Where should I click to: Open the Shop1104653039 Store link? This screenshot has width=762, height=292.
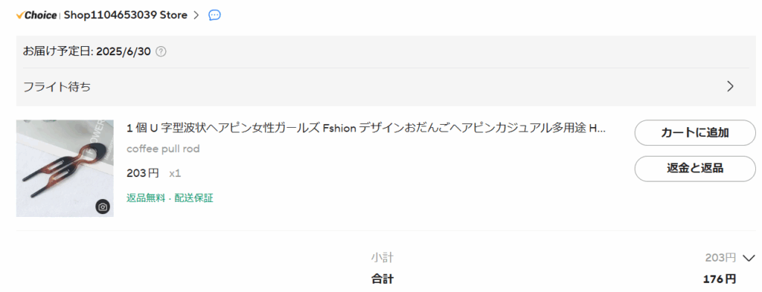pos(125,15)
